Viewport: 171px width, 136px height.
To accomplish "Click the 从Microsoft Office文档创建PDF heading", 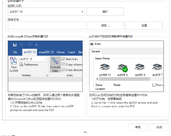I will pyautogui.click(x=28, y=37).
